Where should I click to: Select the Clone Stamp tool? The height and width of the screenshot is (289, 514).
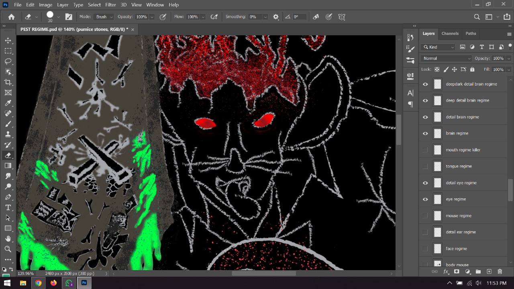click(8, 134)
